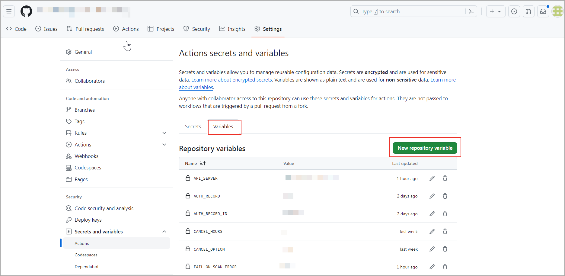Expand the sidebar Actions section chevron
Viewport: 565px width, 276px height.
coord(164,145)
